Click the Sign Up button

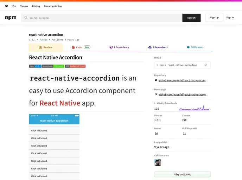click(214, 18)
